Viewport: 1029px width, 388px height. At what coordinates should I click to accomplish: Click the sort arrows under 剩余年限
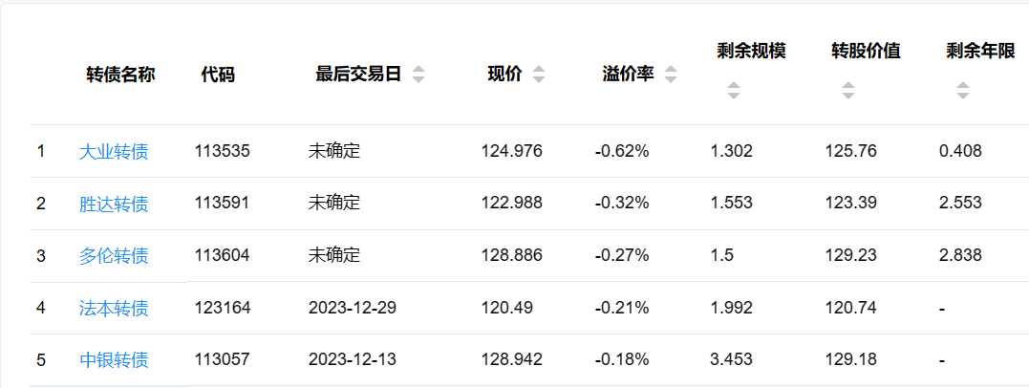(962, 91)
